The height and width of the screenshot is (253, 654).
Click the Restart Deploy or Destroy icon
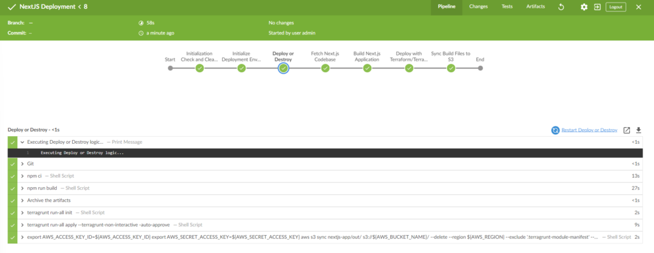556,130
